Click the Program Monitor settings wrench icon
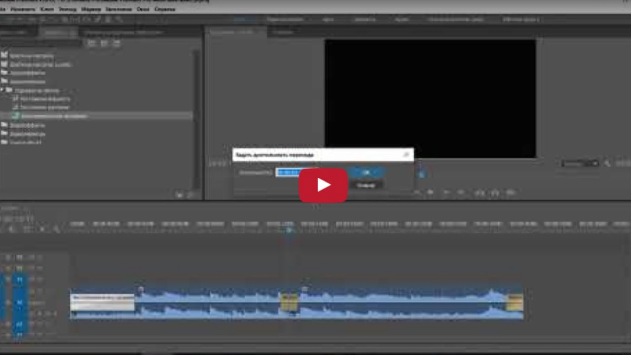Screen dimensions: 631x355 tap(607, 163)
